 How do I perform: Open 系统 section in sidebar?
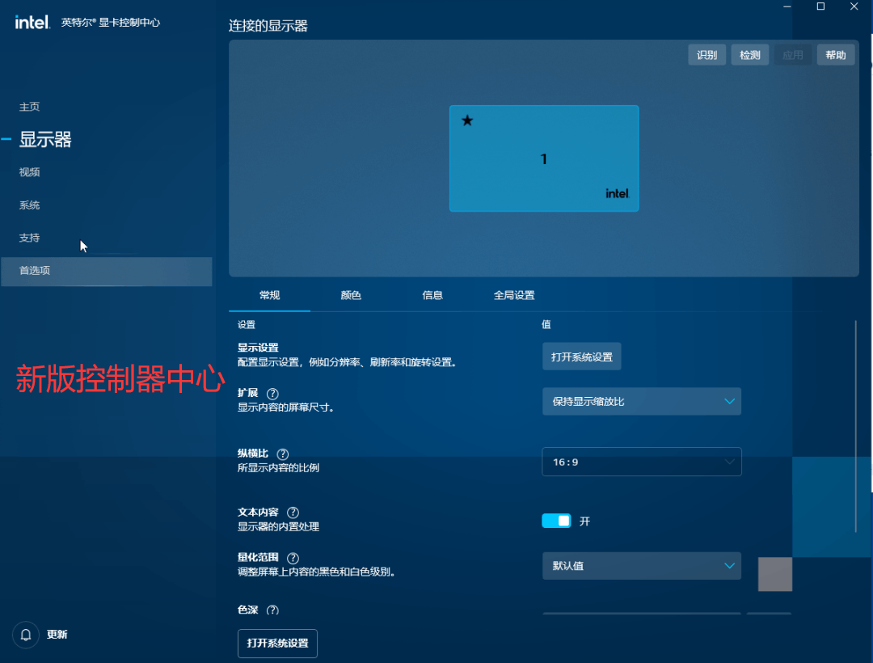[30, 205]
